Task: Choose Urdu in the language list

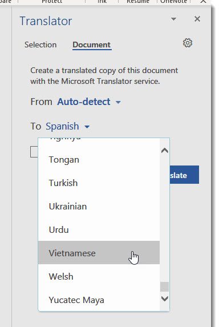Action: pyautogui.click(x=99, y=229)
